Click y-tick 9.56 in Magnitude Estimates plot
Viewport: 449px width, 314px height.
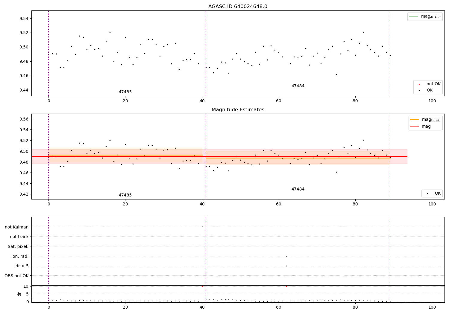[x=24, y=119]
